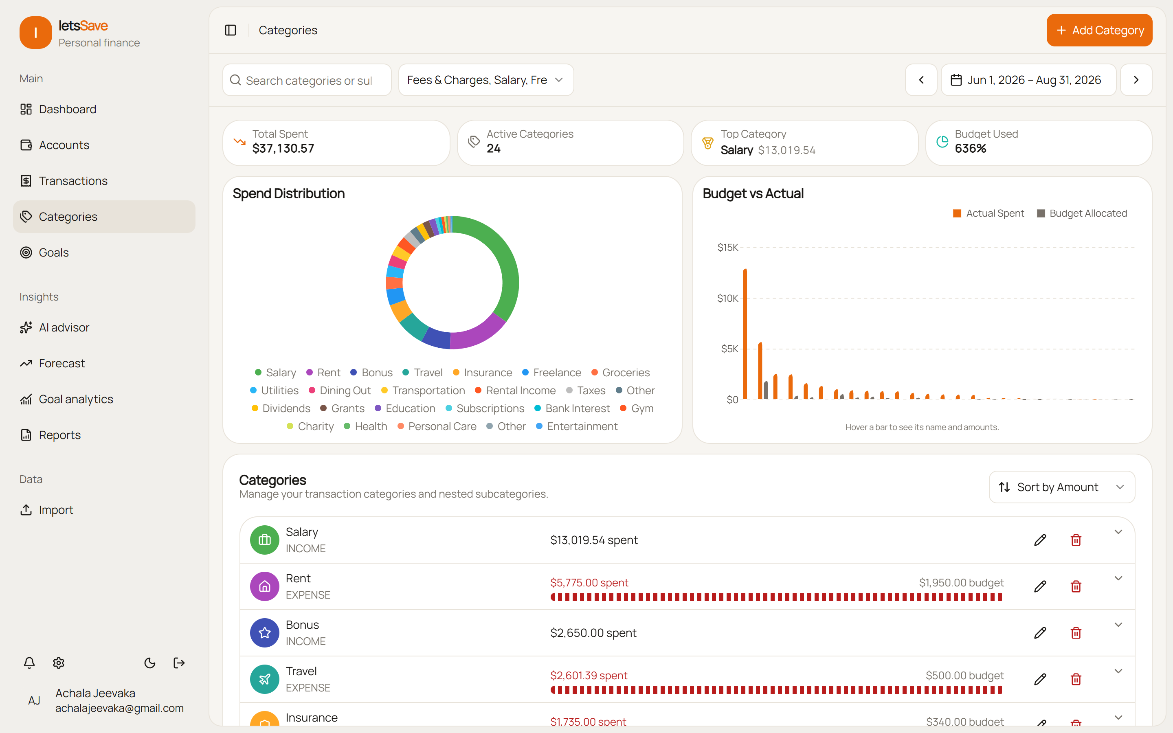Edit the Rent category pencil icon
Screen dimensions: 1173x733
click(1040, 586)
